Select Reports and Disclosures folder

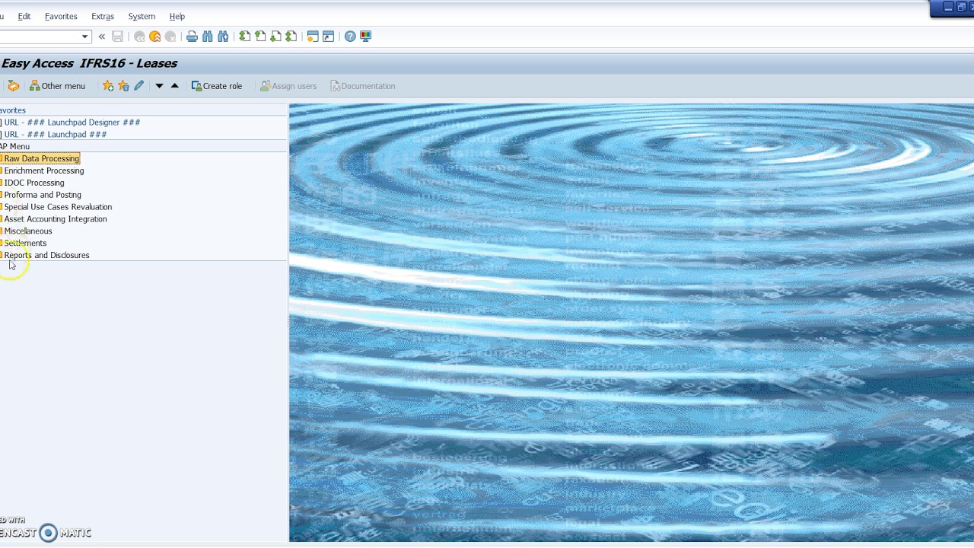point(46,256)
